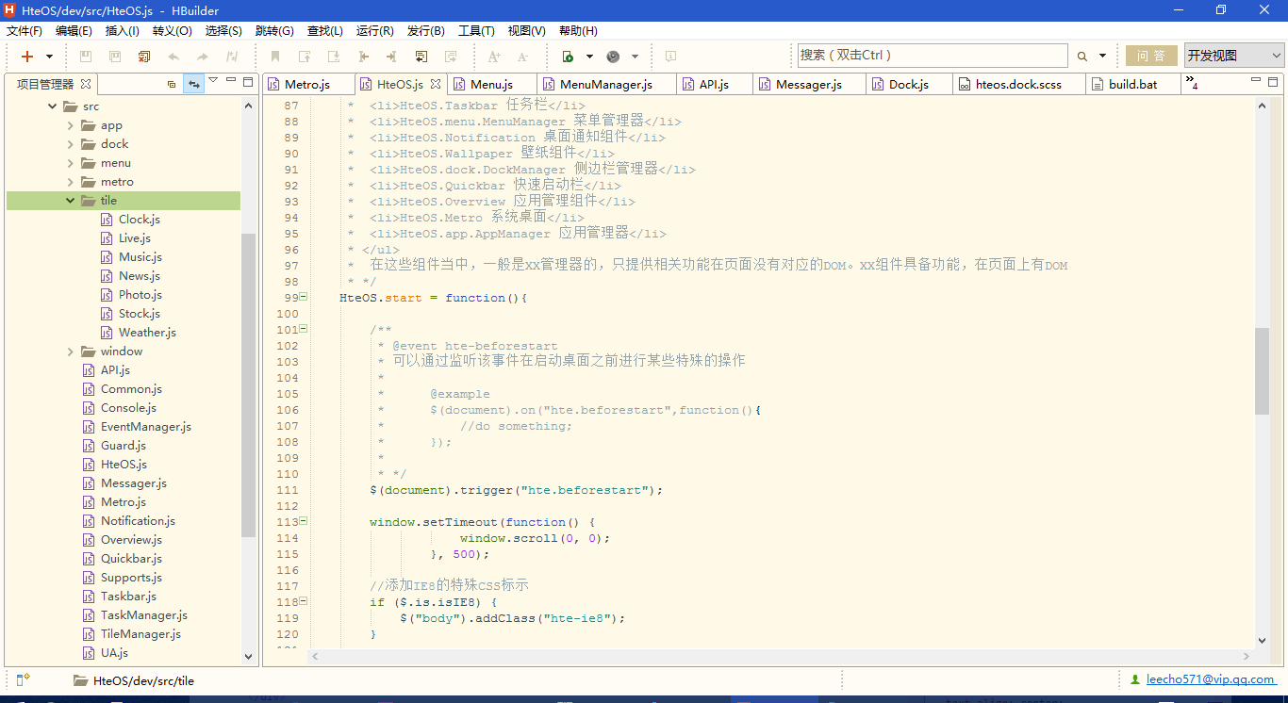Switch to the MenuManager.js tab
The width and height of the screenshot is (1288, 703).
point(605,85)
